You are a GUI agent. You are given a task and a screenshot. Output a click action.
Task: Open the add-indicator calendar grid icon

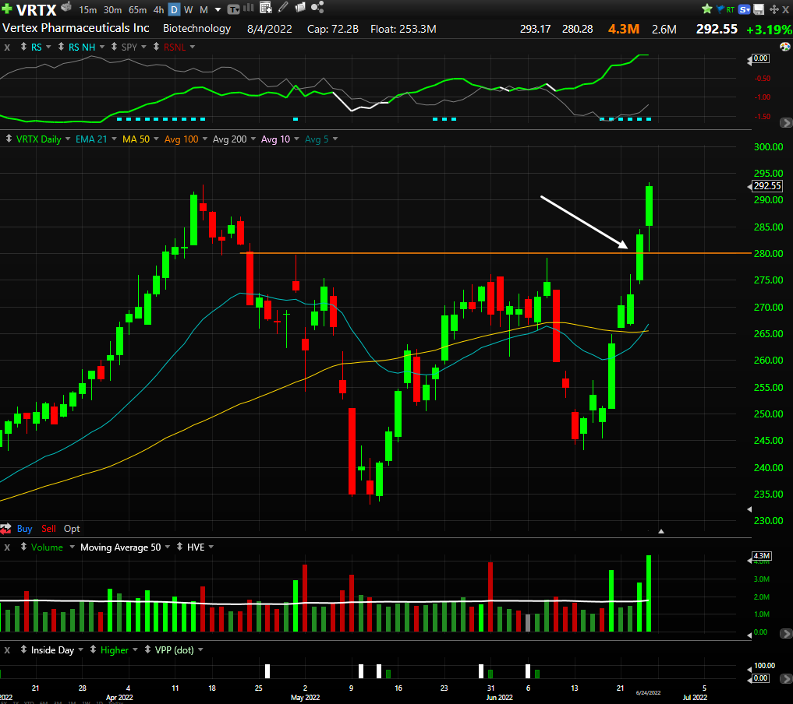coord(266,7)
